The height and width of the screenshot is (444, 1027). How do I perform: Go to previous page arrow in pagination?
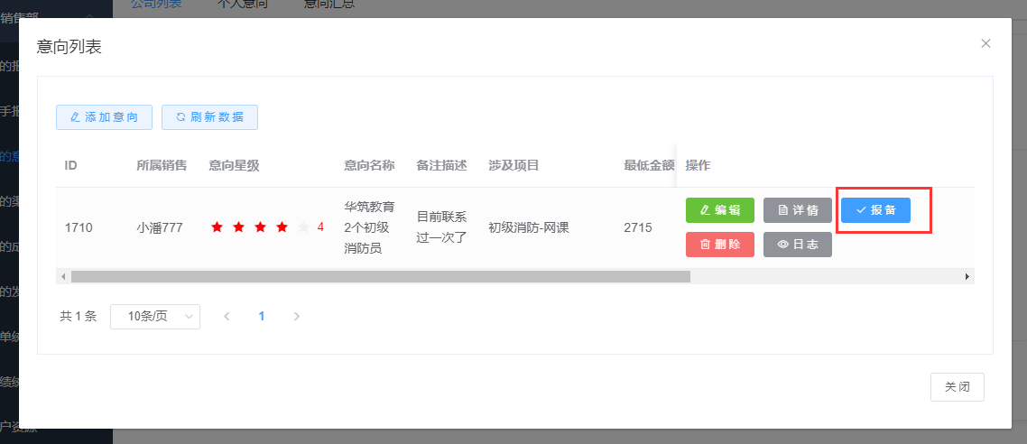pyautogui.click(x=227, y=317)
